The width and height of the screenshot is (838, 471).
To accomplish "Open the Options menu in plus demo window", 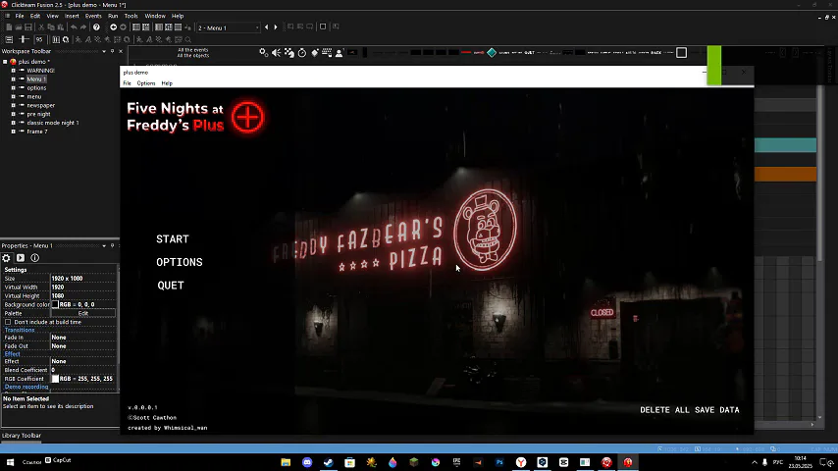I will [x=146, y=83].
